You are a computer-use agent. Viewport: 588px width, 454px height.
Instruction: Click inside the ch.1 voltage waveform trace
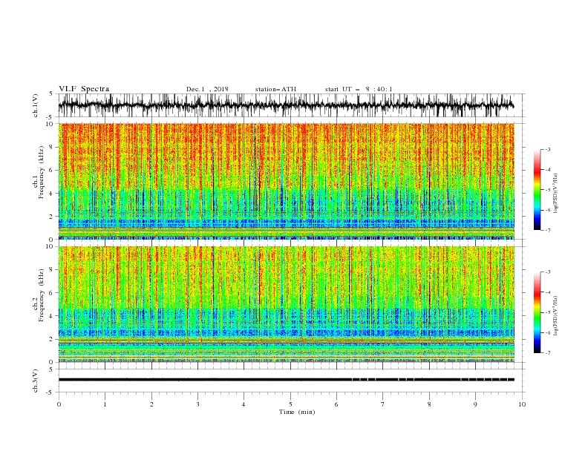pyautogui.click(x=286, y=105)
